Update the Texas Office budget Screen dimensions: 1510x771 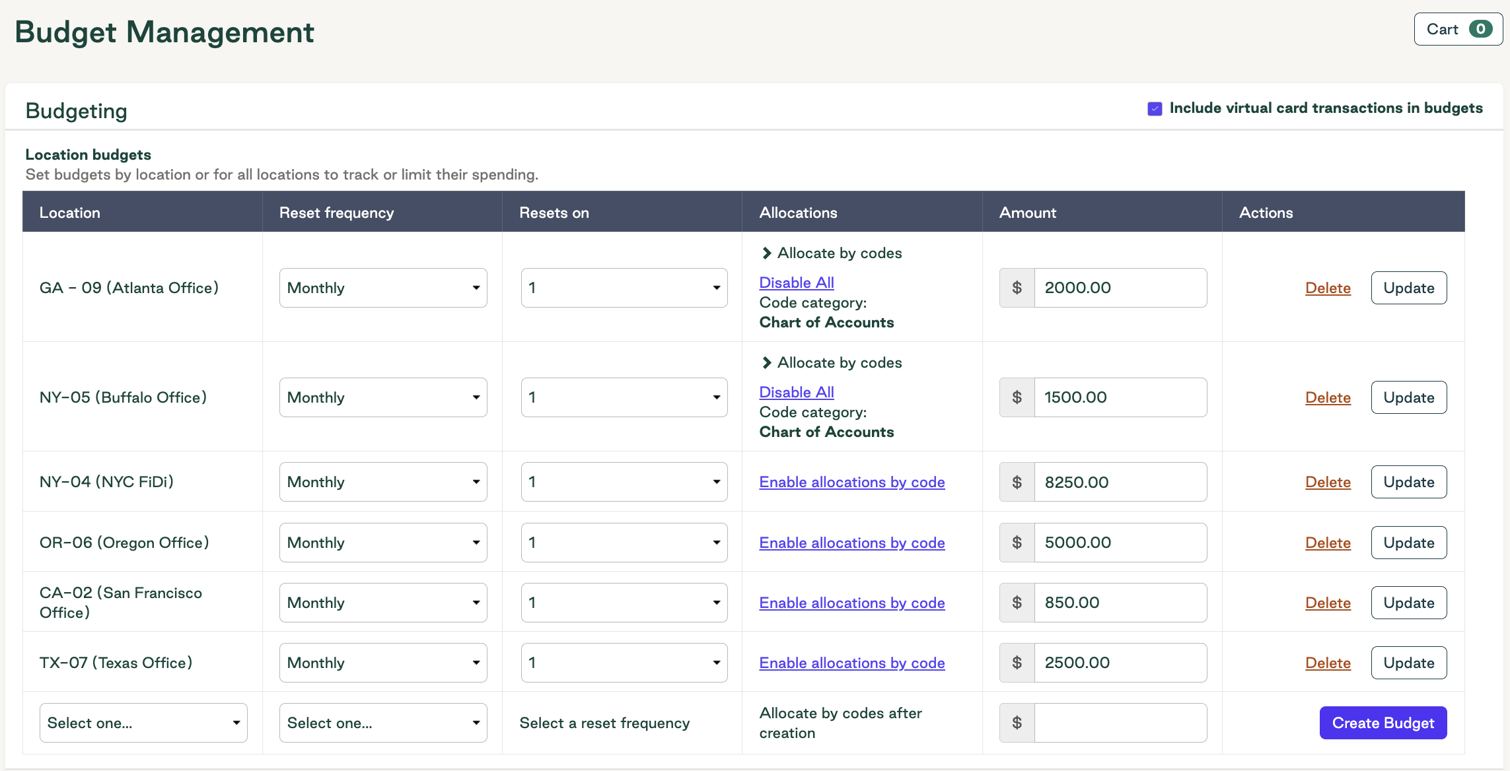[x=1409, y=663]
